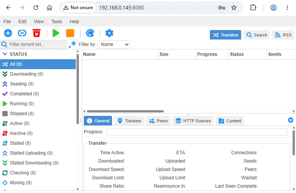The image size is (296, 193).
Task: Open the Tools menu
Action: click(x=57, y=22)
